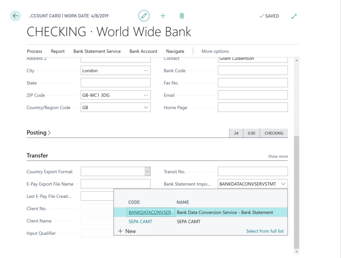Viewport: 341px width, 258px height.
Task: Collapse the Bank Statement Import Format dropdown
Action: [x=283, y=184]
